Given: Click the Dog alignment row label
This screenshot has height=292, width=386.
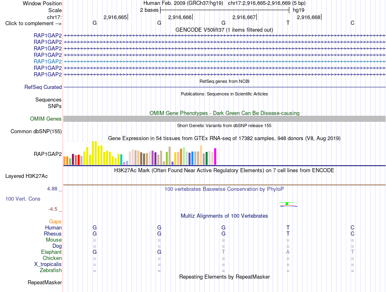Looking at the screenshot, I should (57, 246).
